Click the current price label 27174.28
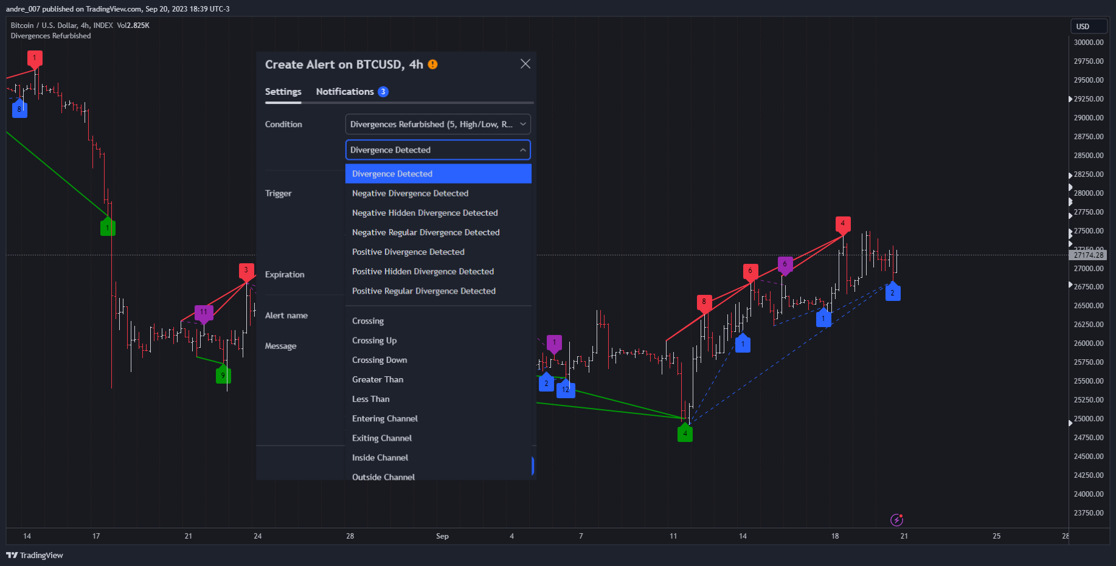The image size is (1116, 566). click(x=1088, y=255)
